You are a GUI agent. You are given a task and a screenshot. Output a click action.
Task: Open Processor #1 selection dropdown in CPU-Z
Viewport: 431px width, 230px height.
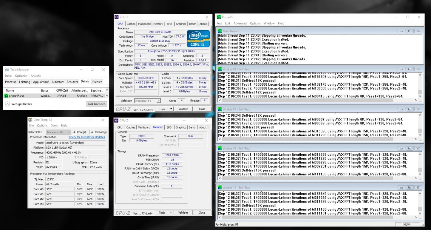tap(159, 101)
